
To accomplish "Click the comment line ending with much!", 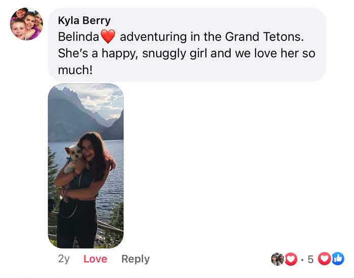I will pyautogui.click(x=75, y=70).
